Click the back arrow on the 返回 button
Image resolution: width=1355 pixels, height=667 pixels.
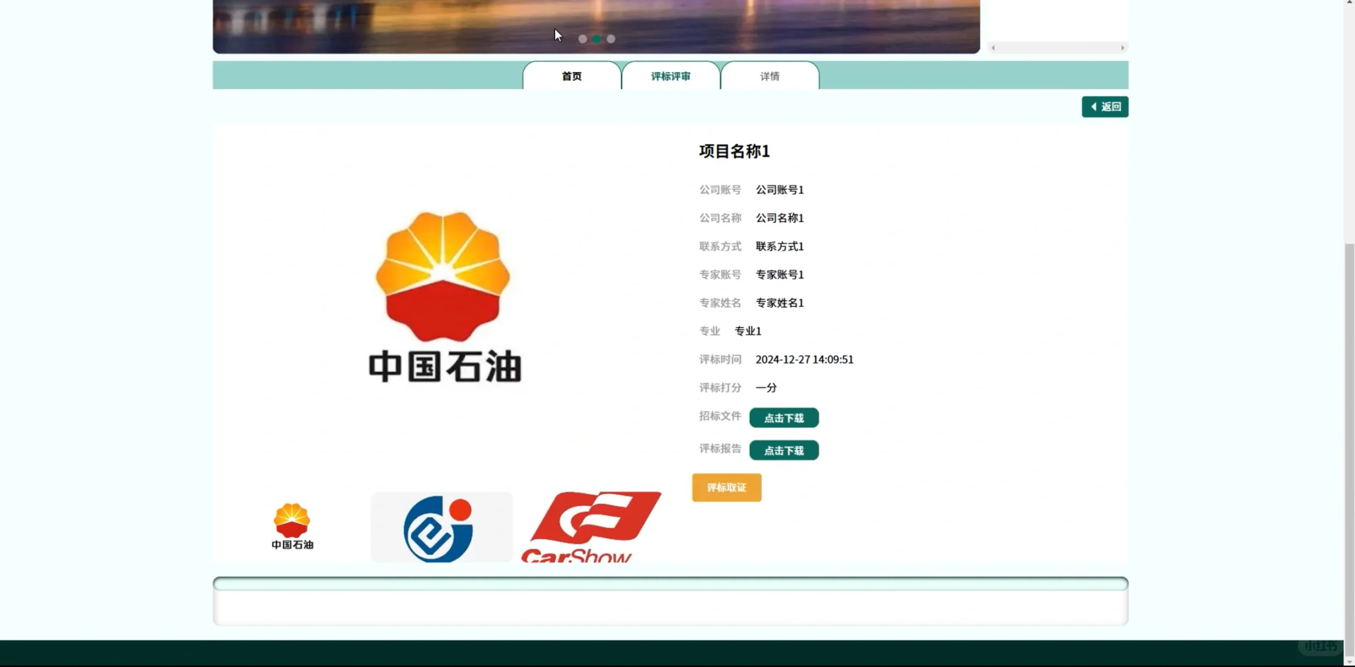click(1094, 106)
